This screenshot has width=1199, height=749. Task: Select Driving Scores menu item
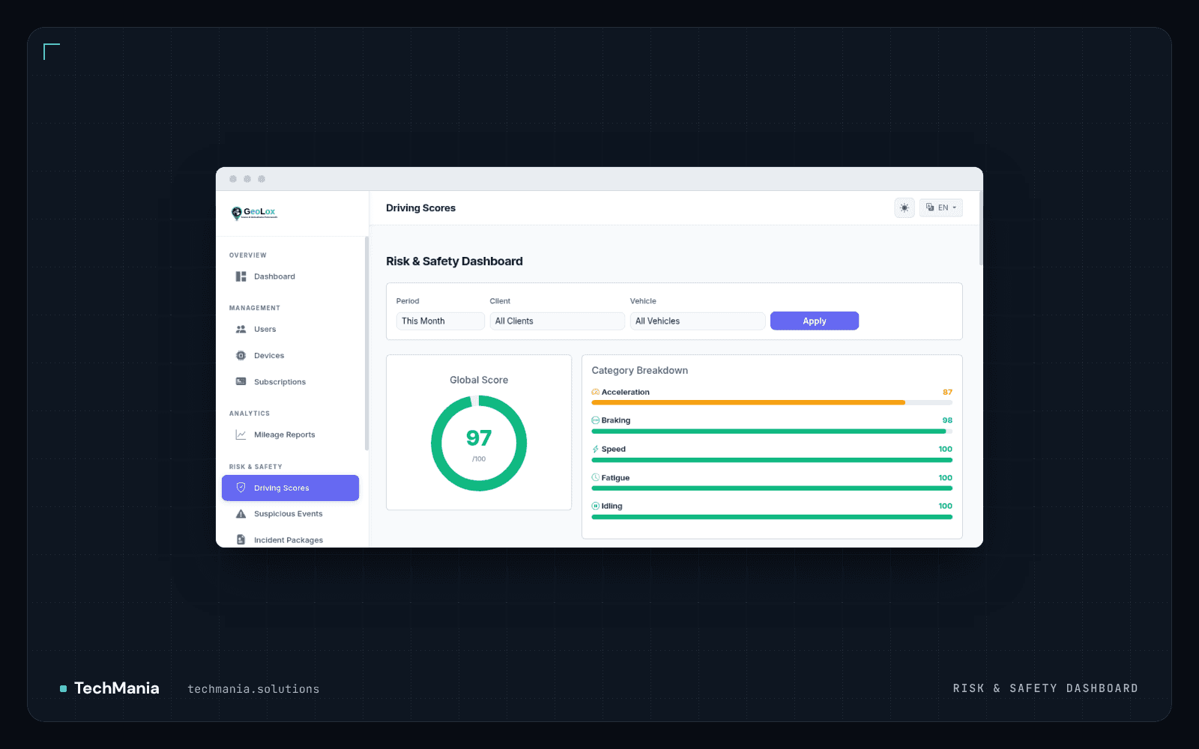coord(290,488)
